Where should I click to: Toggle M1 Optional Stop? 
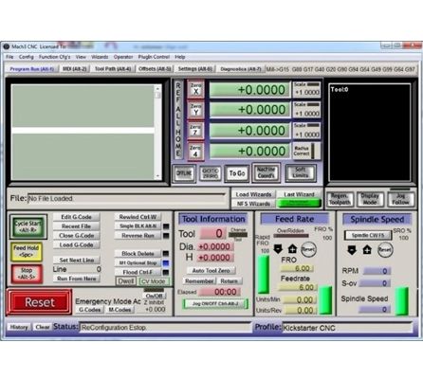138,262
